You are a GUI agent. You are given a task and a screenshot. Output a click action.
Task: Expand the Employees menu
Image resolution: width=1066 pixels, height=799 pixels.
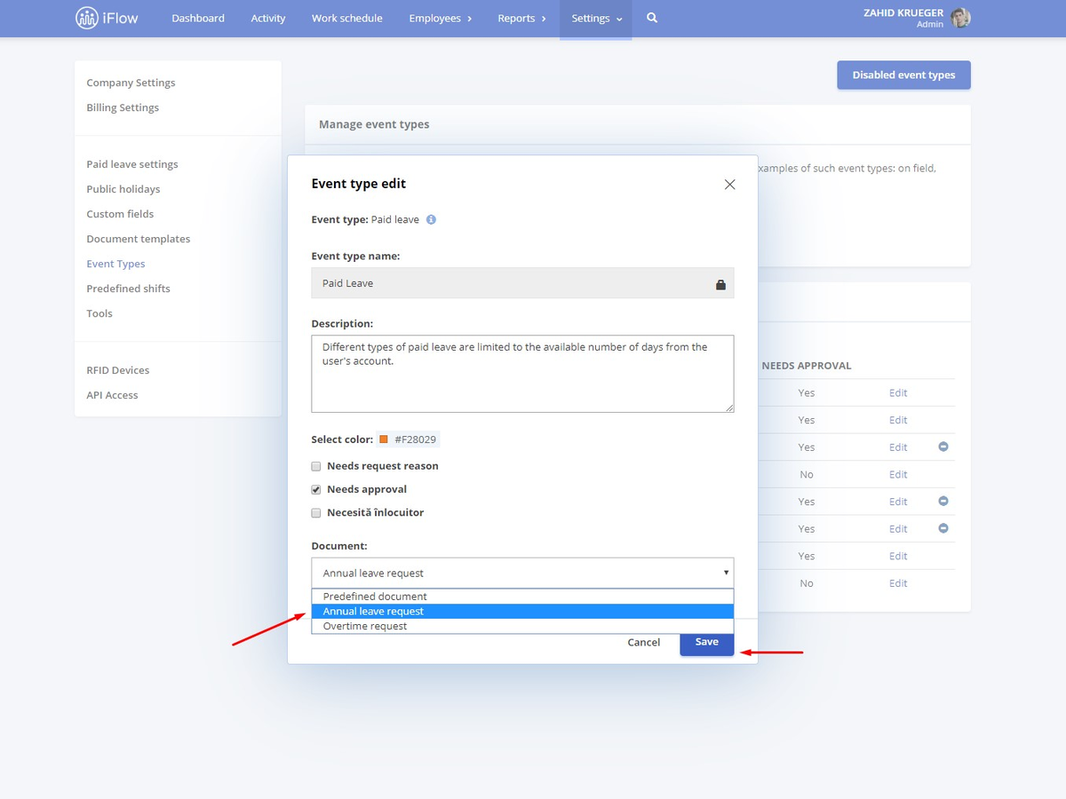tap(440, 18)
